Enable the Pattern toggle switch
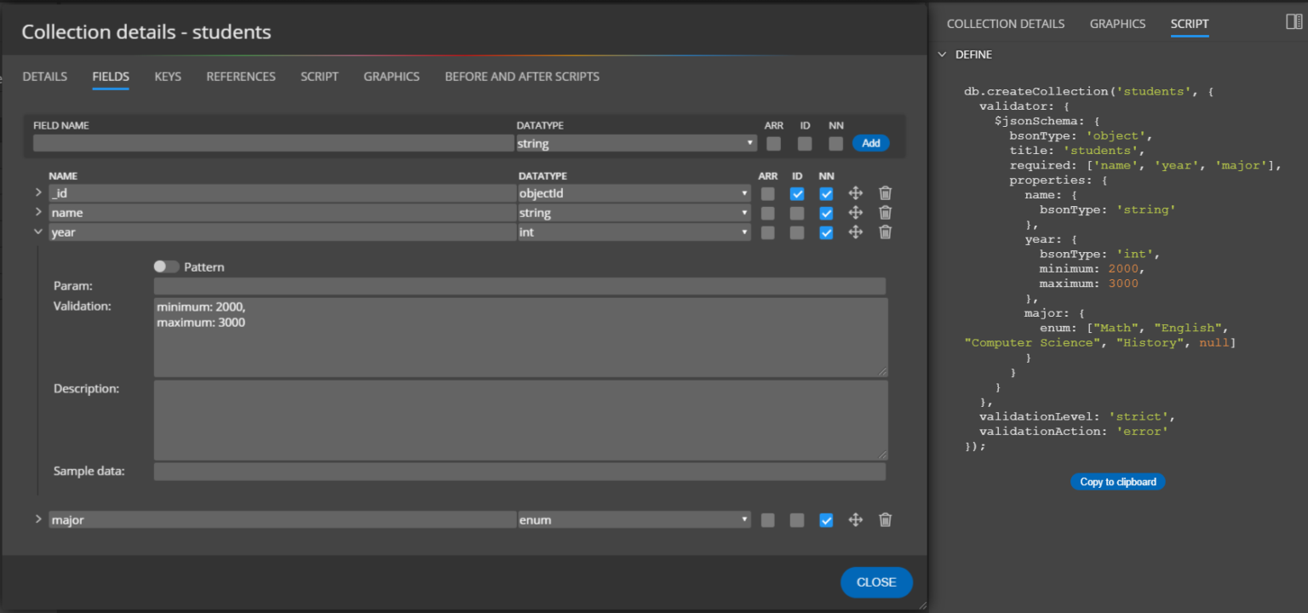 click(166, 266)
